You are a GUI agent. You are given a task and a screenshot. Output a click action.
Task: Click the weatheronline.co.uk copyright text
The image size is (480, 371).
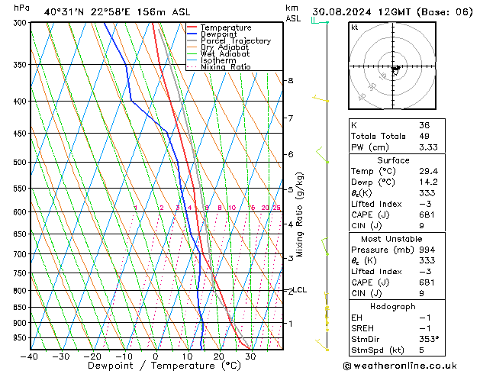click(x=400, y=366)
